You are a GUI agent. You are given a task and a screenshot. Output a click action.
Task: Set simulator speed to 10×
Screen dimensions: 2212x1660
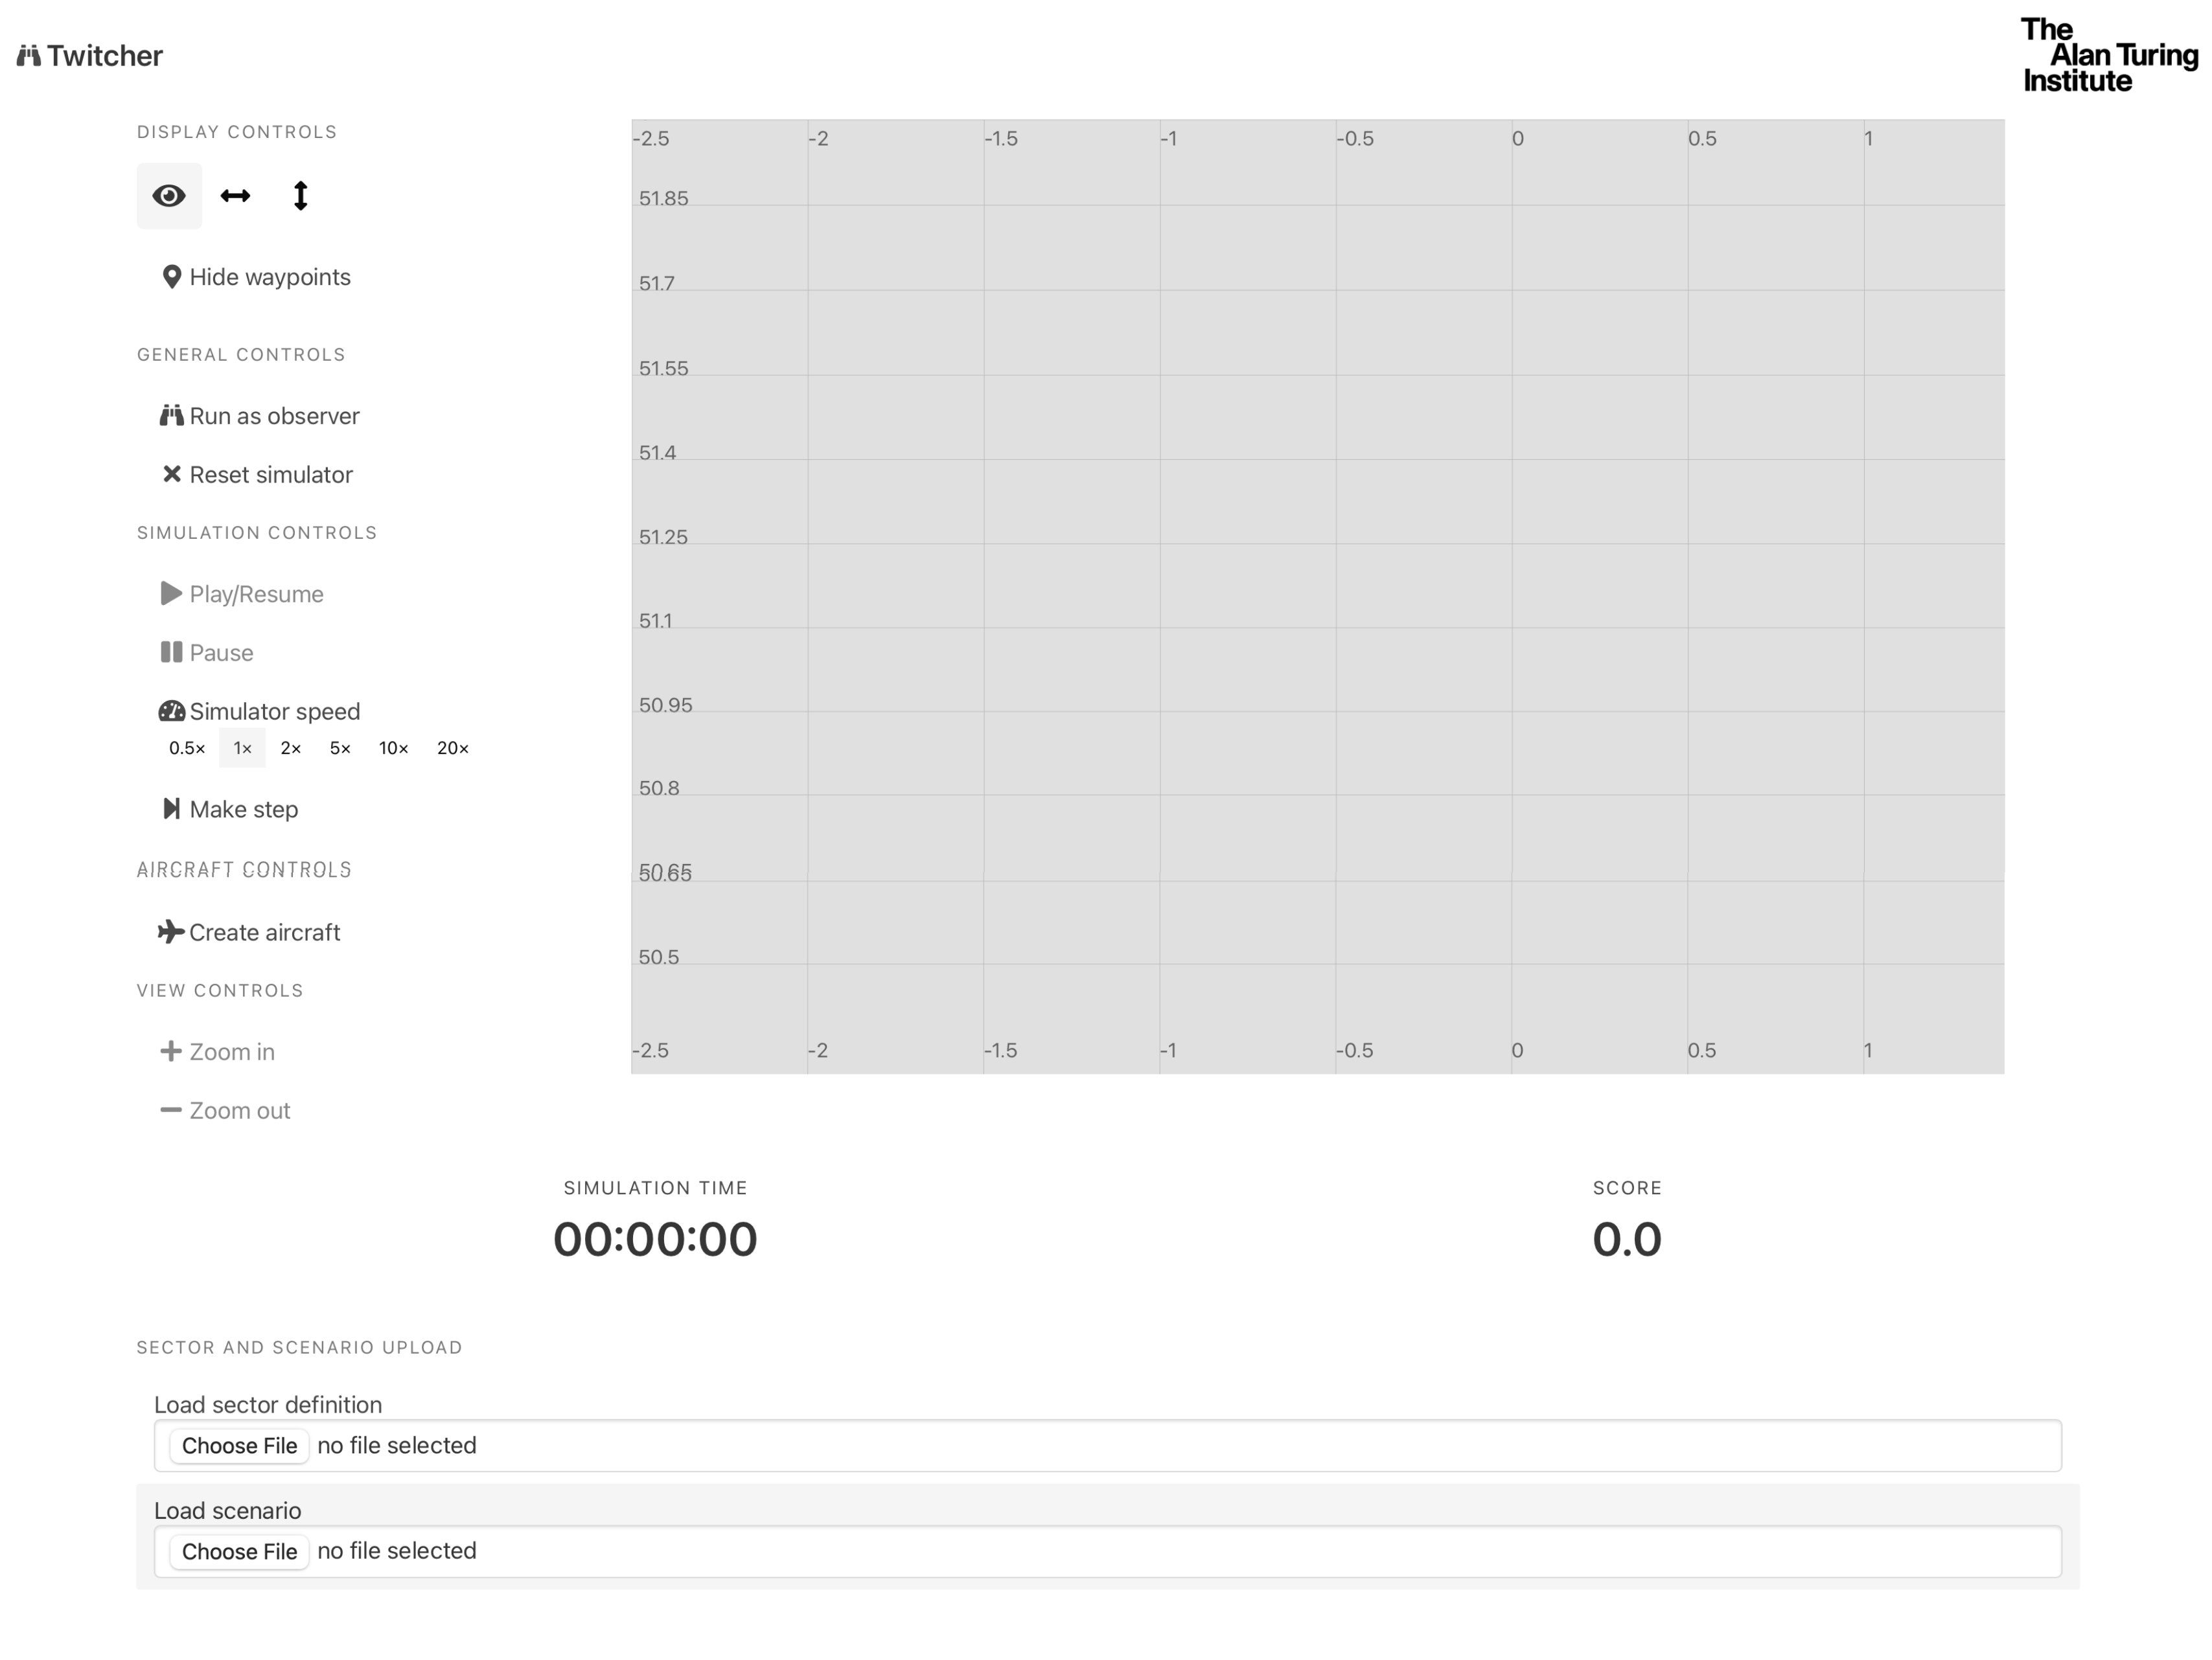(394, 749)
